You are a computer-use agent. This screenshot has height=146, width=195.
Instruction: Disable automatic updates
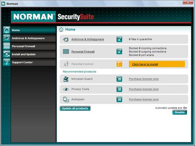pyautogui.click(x=180, y=112)
